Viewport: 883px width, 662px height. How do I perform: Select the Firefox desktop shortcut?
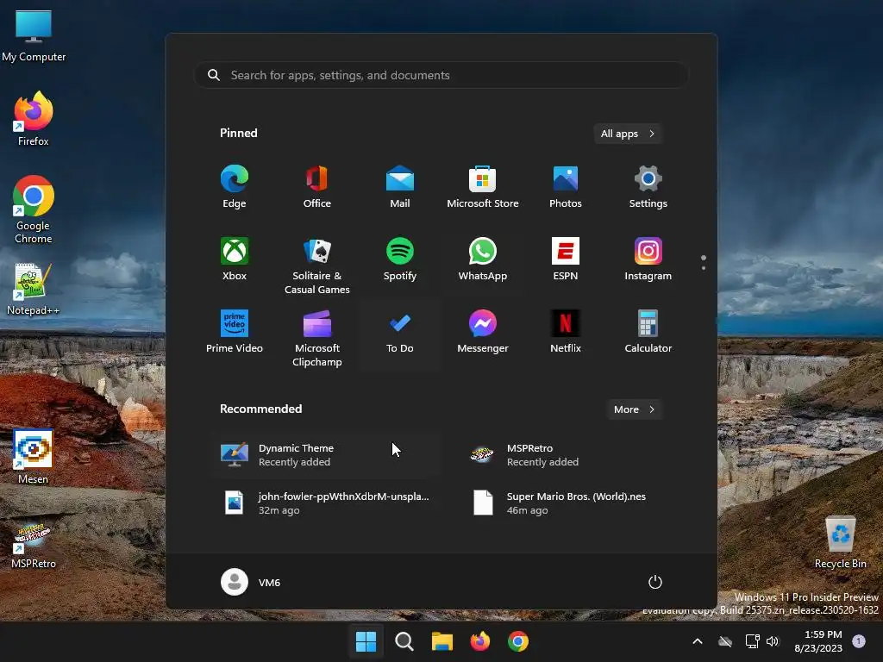click(x=34, y=119)
